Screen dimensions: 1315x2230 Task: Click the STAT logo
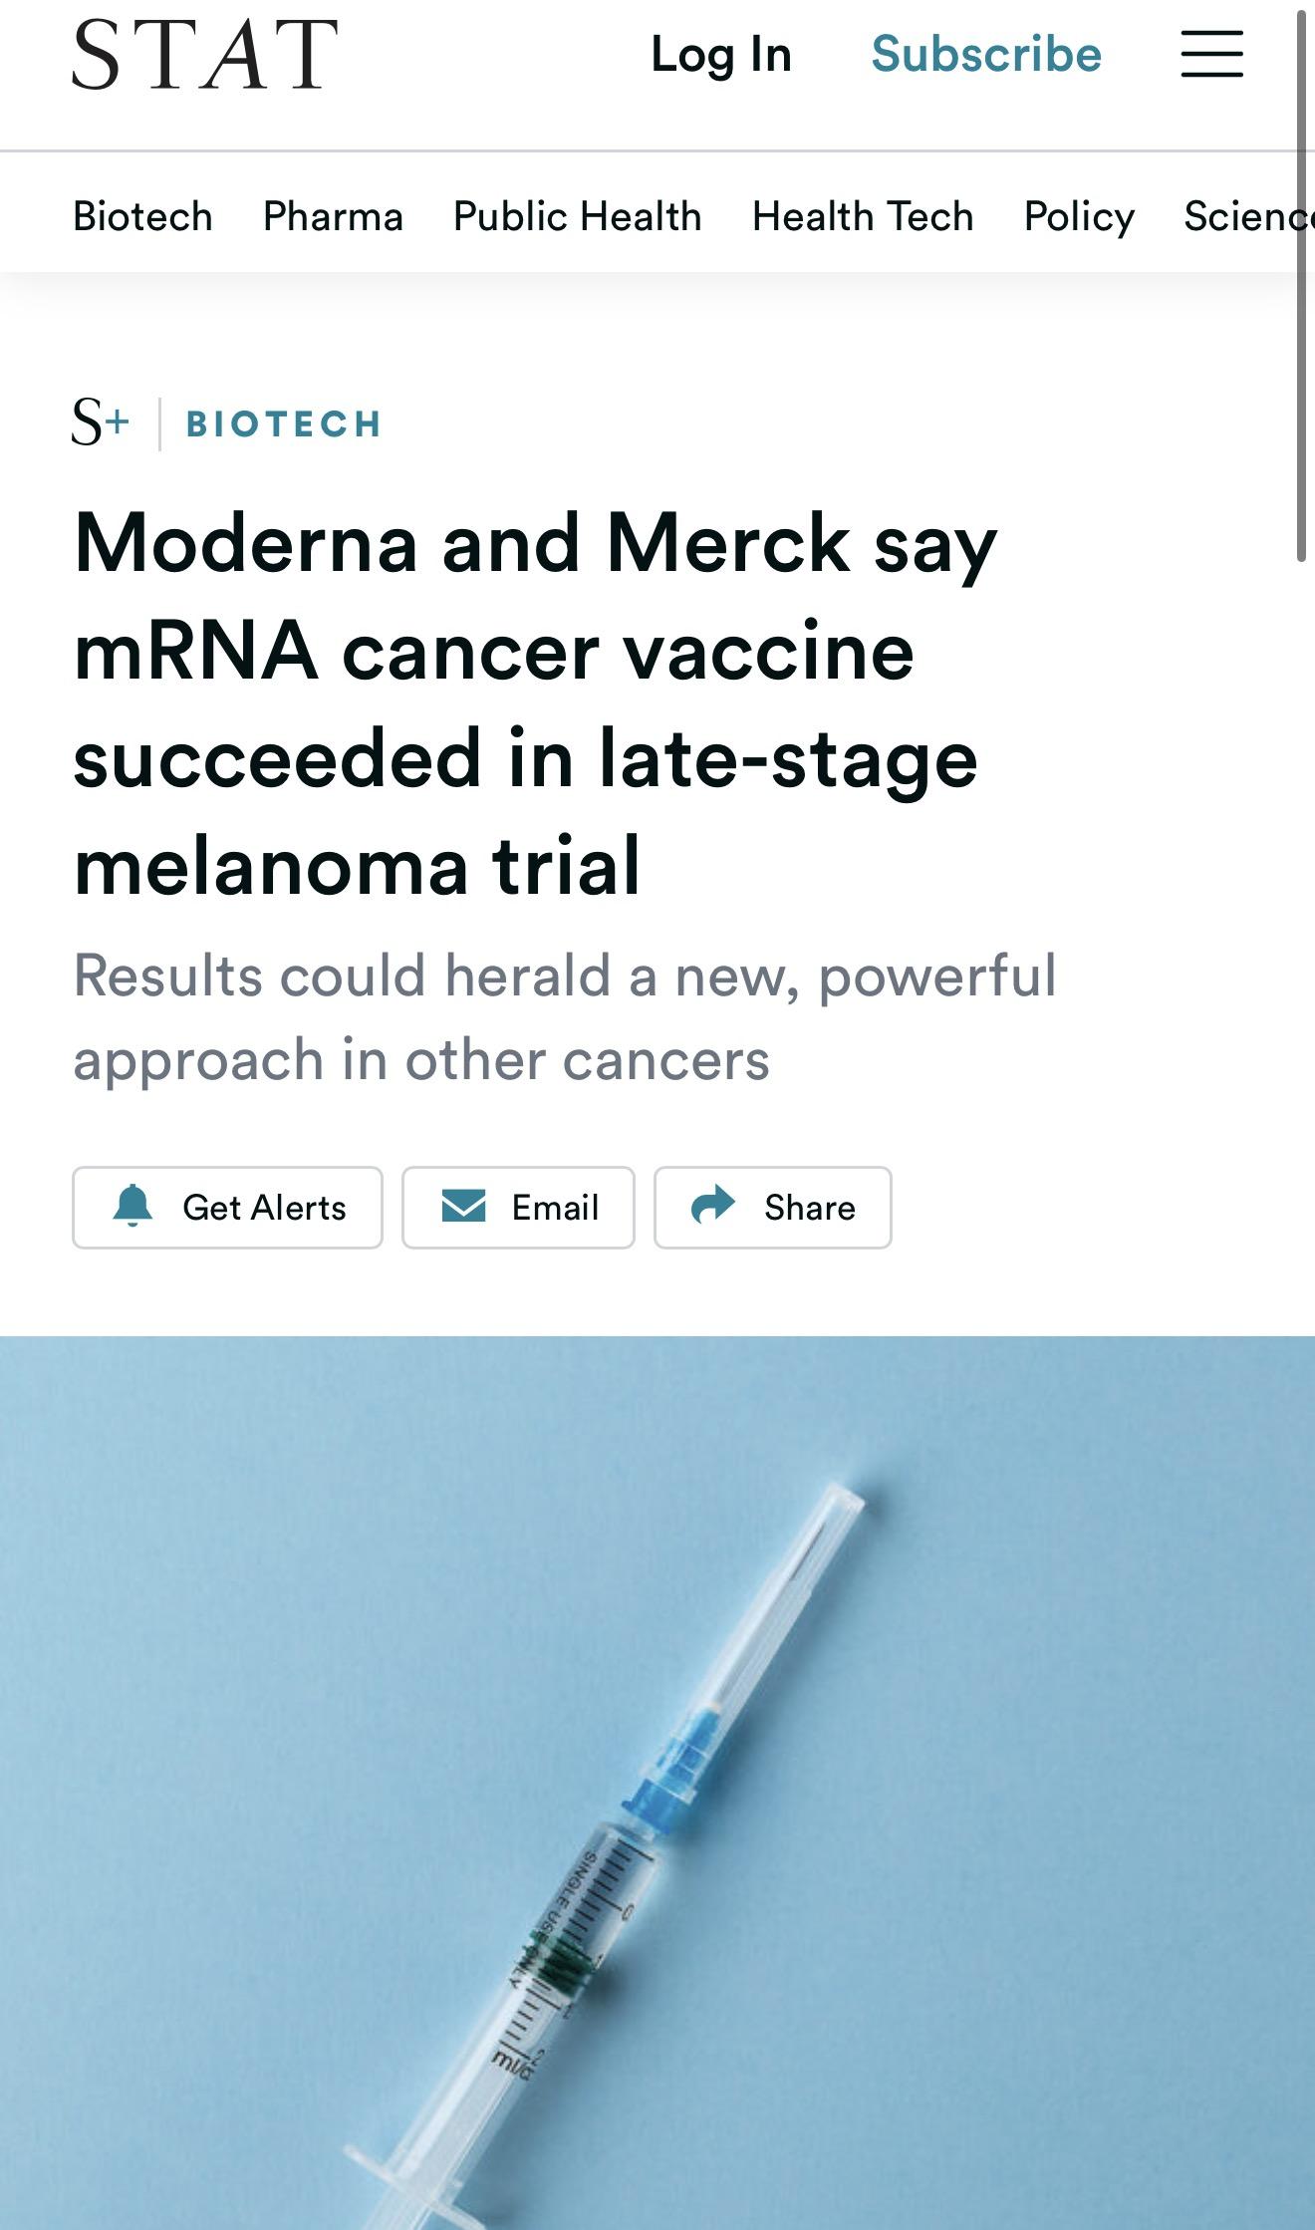(x=205, y=54)
